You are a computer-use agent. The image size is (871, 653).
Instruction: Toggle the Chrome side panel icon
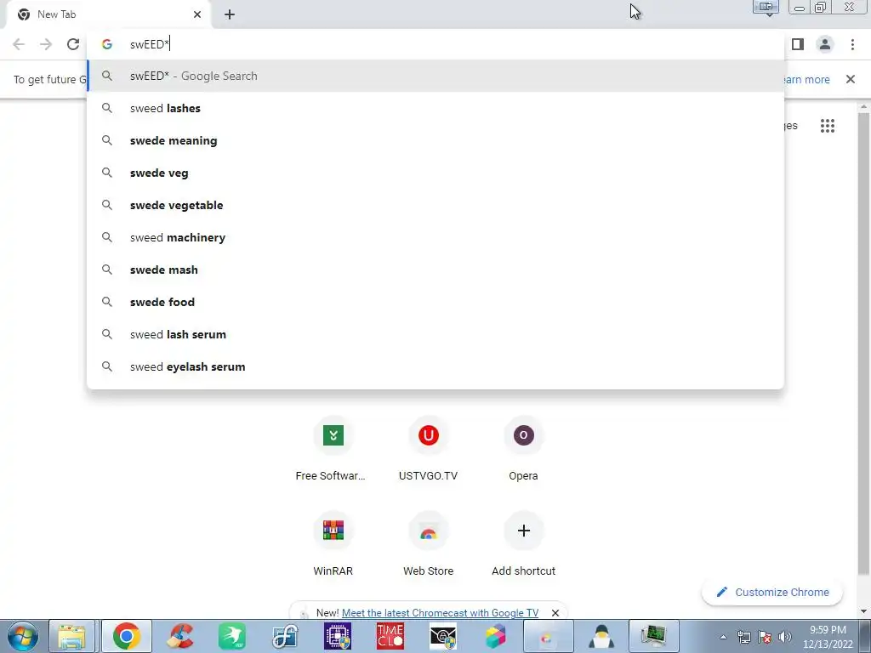pos(798,44)
